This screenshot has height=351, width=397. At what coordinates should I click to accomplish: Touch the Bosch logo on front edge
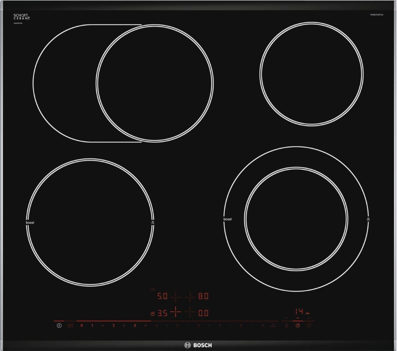(198, 345)
